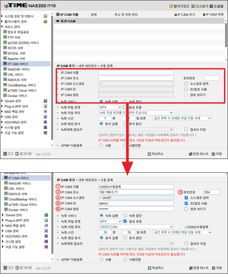Uncheck the checked ID/암호 사용 checkbox
The height and width of the screenshot is (277, 228).
click(x=186, y=204)
